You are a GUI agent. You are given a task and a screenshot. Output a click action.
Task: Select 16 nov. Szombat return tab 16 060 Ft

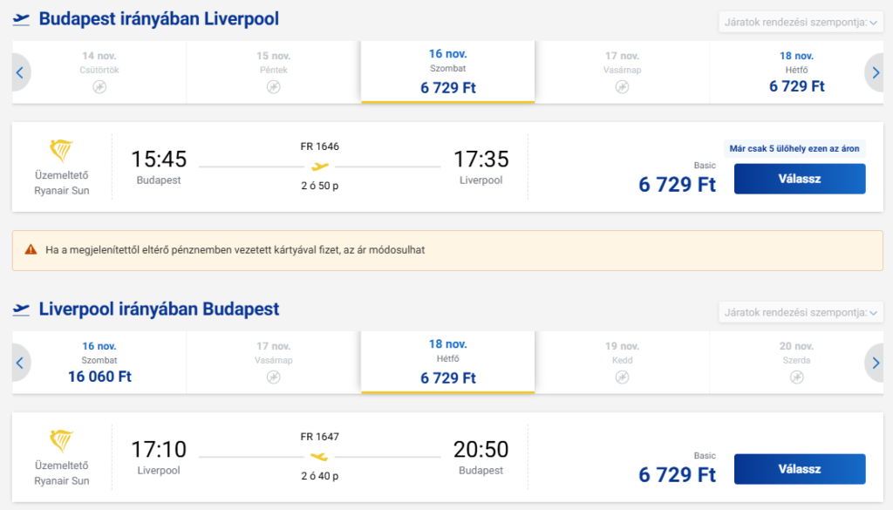click(99, 362)
